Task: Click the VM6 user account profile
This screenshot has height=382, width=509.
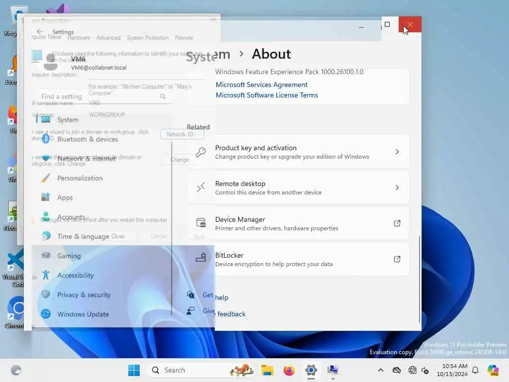Action: coord(85,63)
